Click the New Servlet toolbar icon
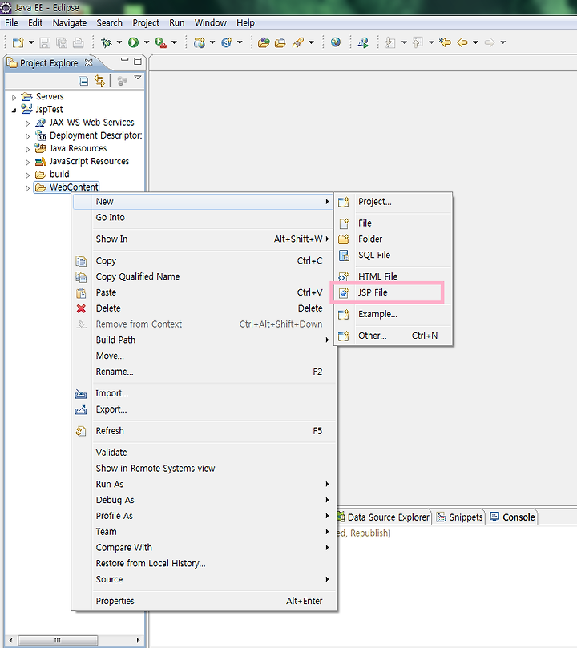 [x=227, y=42]
